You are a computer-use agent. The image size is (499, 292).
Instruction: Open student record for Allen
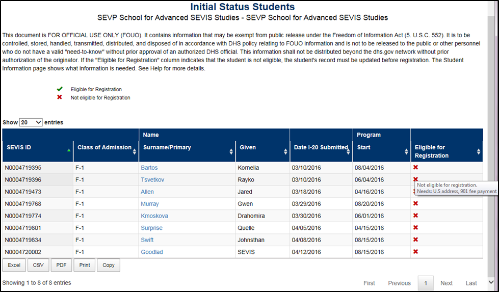147,192
